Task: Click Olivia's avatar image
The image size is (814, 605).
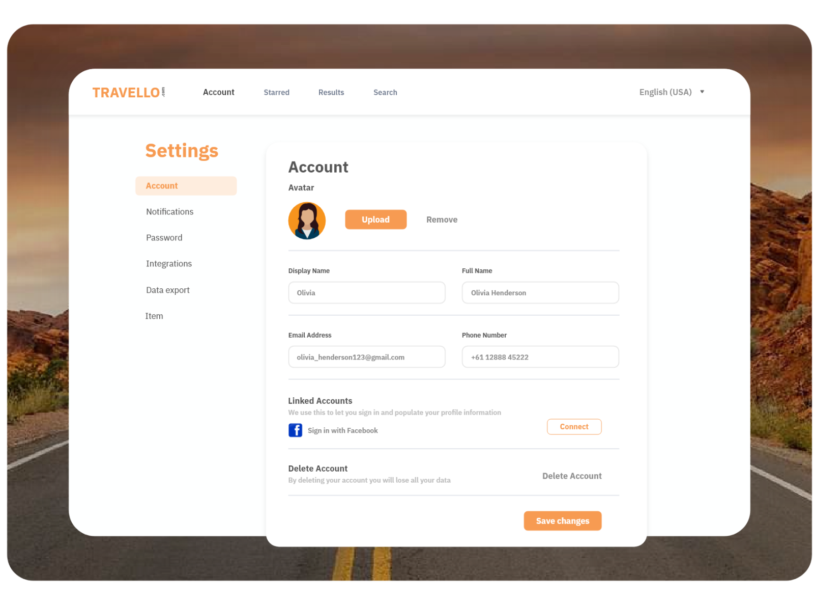Action: (x=307, y=220)
